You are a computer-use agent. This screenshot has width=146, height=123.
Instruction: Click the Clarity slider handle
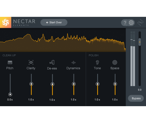31,84
